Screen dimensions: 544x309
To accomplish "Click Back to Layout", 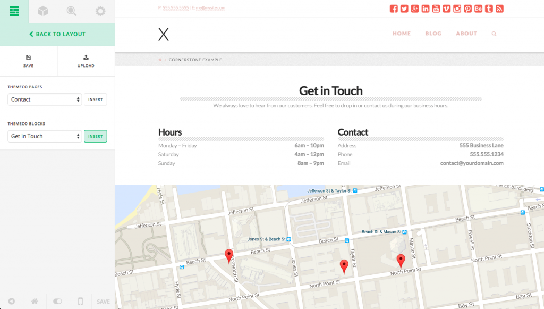I will coord(57,34).
